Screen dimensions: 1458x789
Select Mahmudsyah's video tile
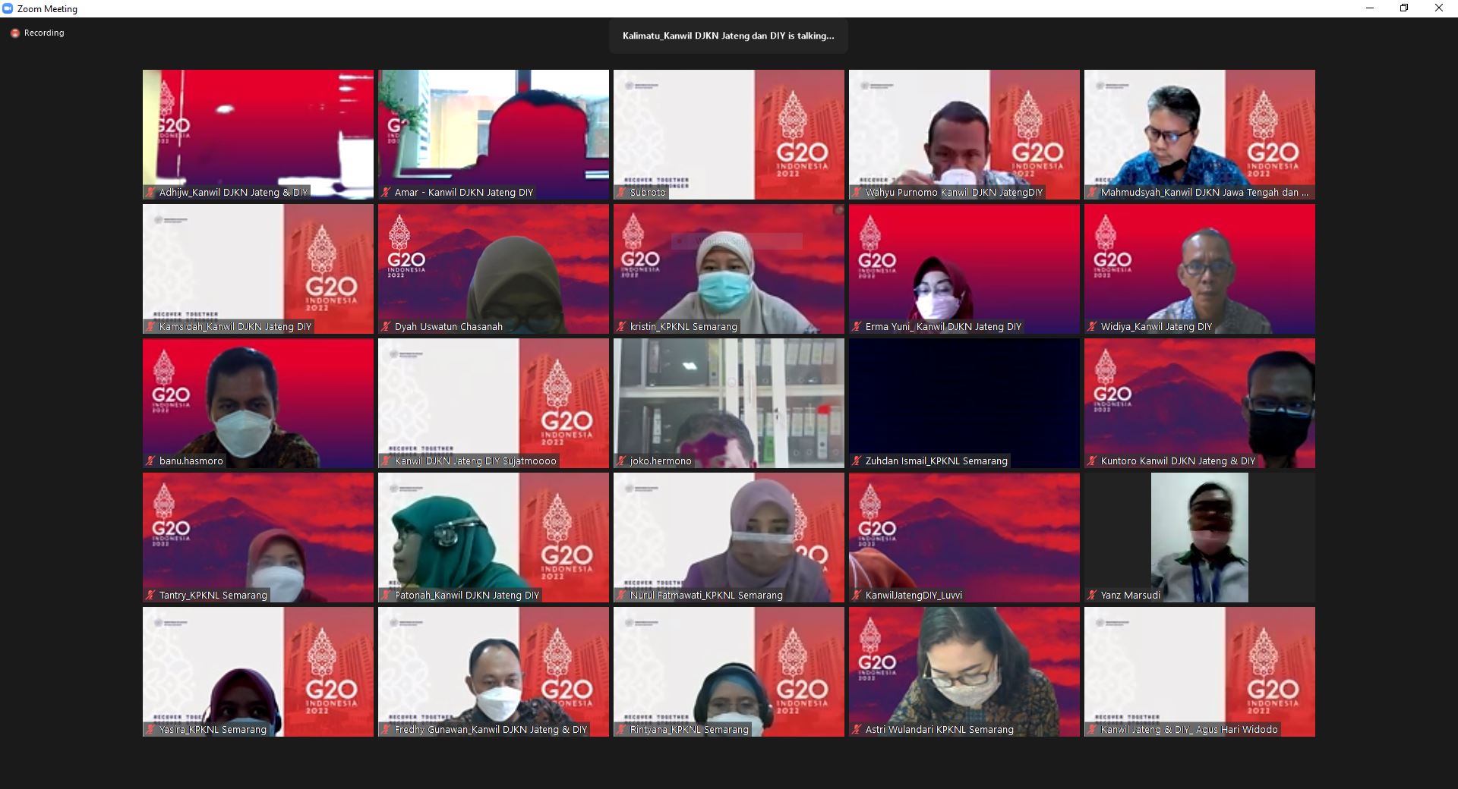(x=1199, y=129)
